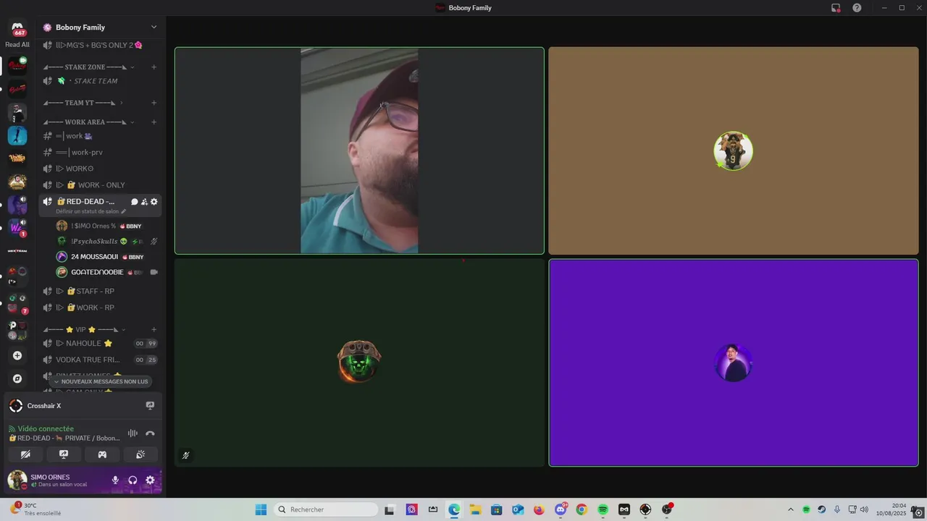Click 'Vidéo connectée' connection status

[x=45, y=429]
